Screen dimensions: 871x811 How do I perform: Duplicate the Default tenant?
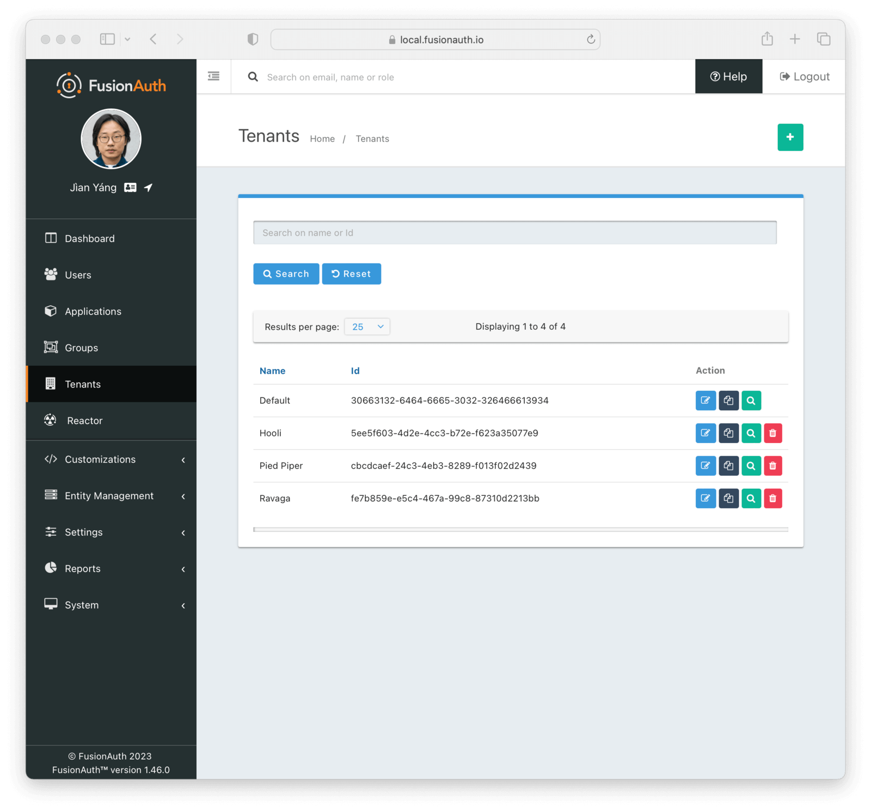pos(728,401)
